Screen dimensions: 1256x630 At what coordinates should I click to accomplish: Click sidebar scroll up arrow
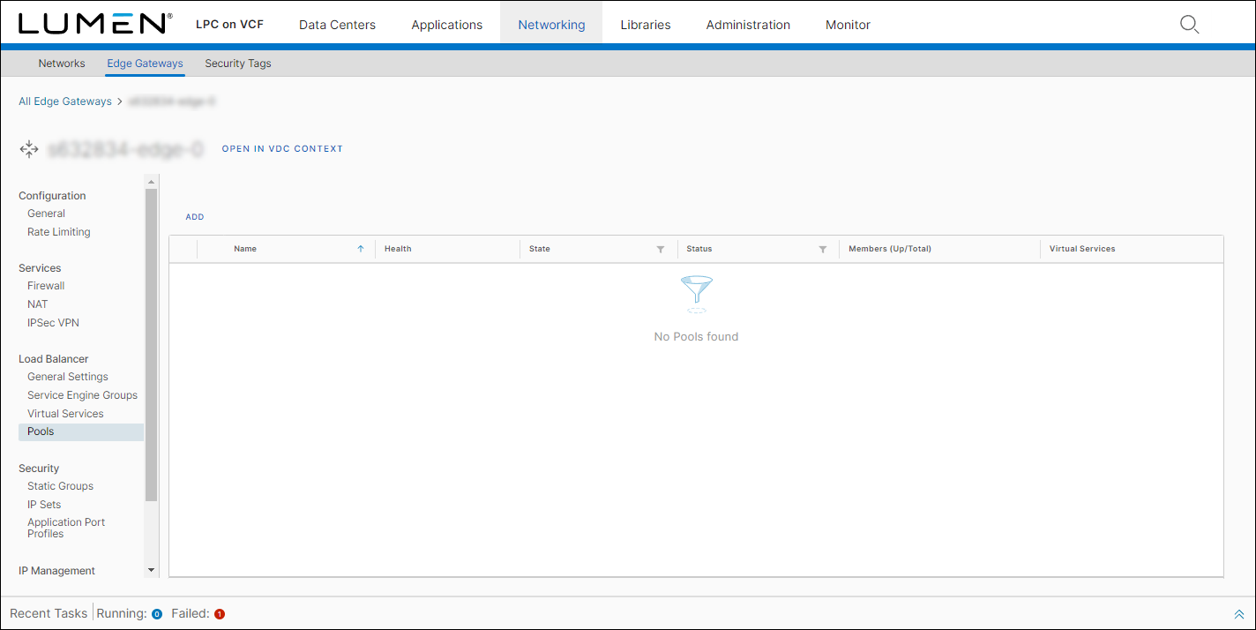(x=151, y=182)
